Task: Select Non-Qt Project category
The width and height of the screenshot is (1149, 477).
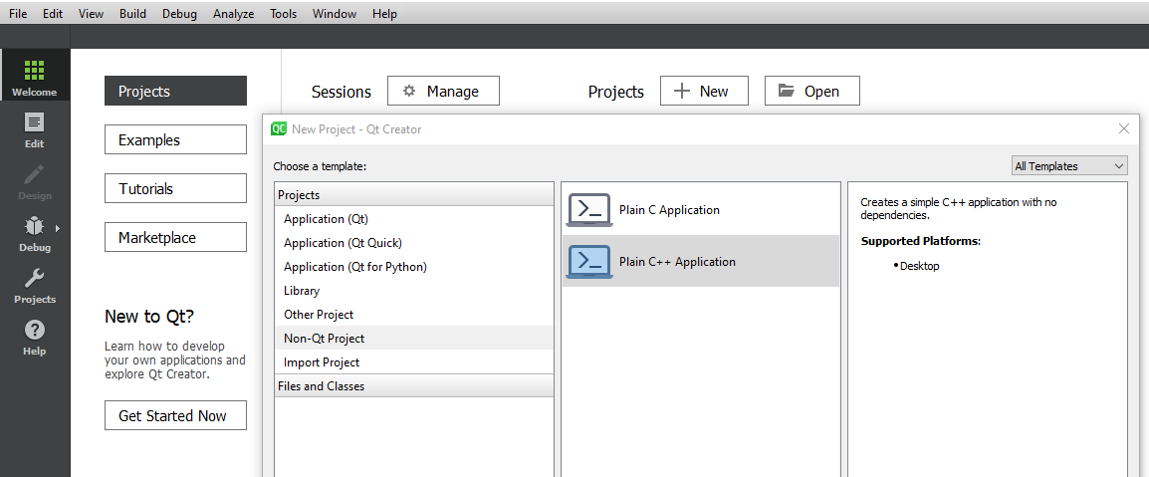Action: click(414, 339)
